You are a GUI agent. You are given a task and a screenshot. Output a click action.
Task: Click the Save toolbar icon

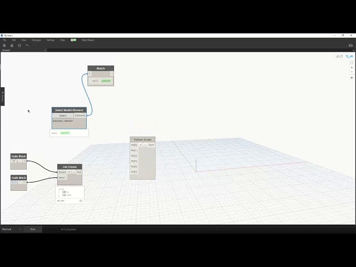click(19, 46)
